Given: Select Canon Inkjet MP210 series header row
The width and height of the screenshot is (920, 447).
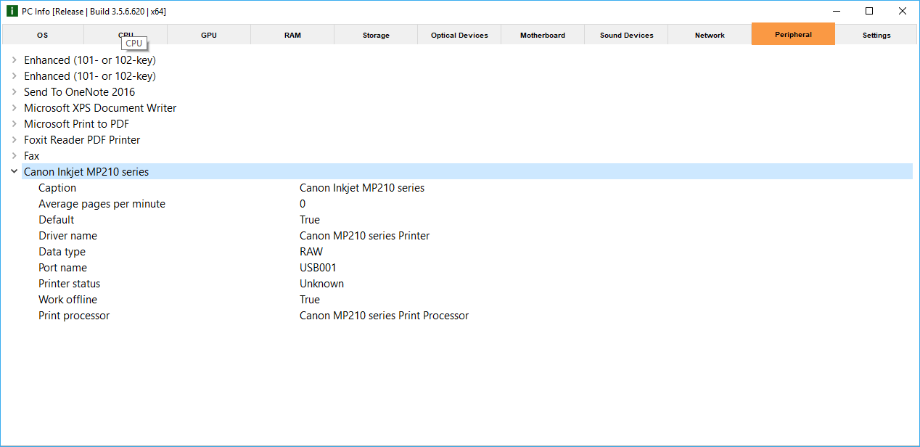Looking at the screenshot, I should [x=467, y=172].
